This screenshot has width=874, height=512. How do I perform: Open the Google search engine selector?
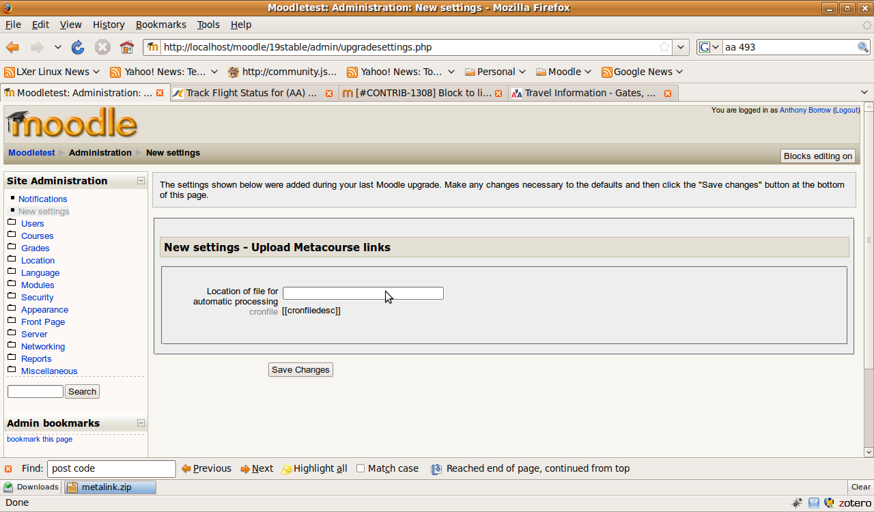point(709,47)
